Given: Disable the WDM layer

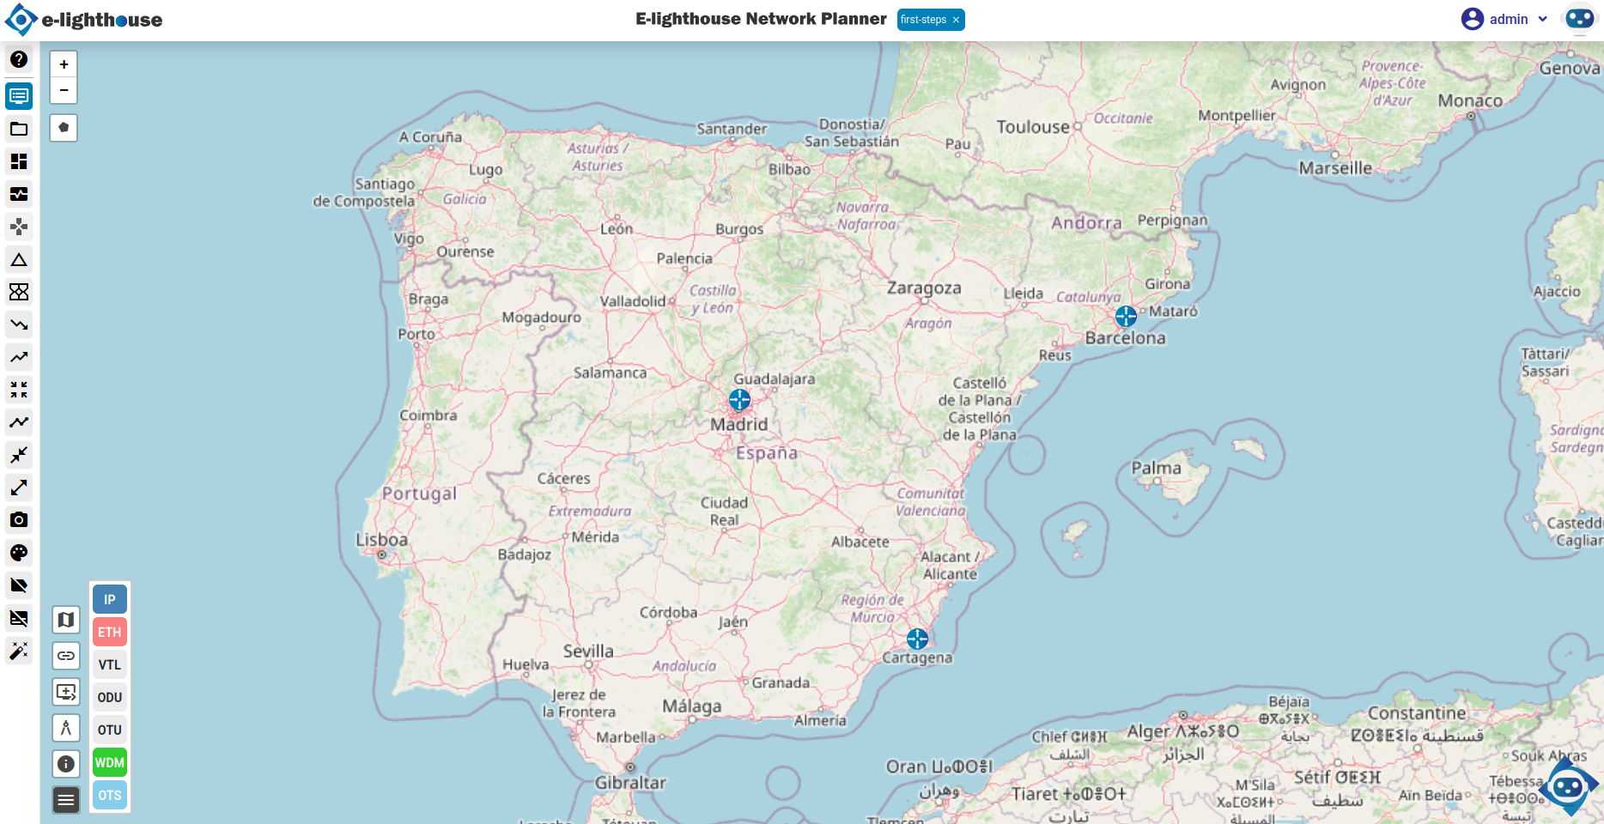Looking at the screenshot, I should 109,762.
